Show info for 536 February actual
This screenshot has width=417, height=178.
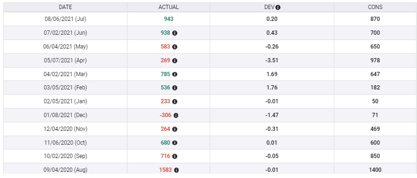click(175, 88)
